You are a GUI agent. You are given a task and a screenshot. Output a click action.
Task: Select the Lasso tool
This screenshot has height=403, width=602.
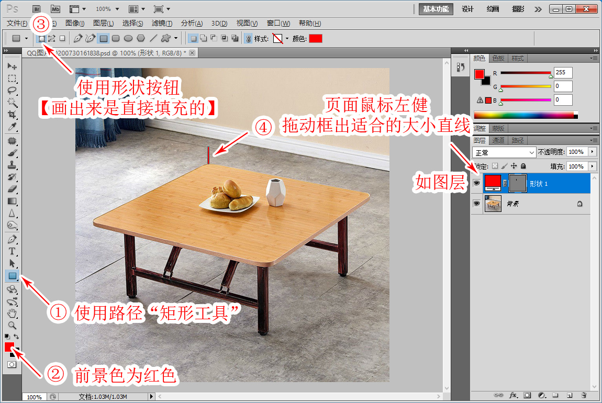point(12,91)
